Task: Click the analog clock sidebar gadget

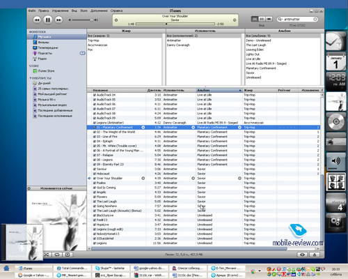Action: [x=335, y=41]
